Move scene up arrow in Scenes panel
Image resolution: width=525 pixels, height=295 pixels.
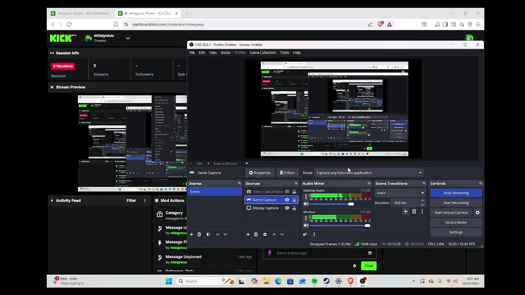tap(217, 234)
